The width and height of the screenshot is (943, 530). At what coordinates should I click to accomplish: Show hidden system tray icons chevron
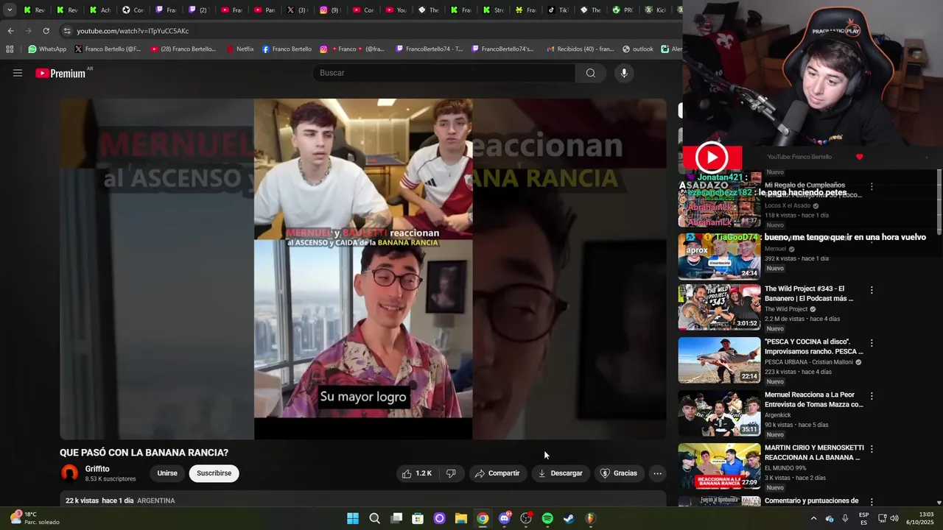click(813, 518)
